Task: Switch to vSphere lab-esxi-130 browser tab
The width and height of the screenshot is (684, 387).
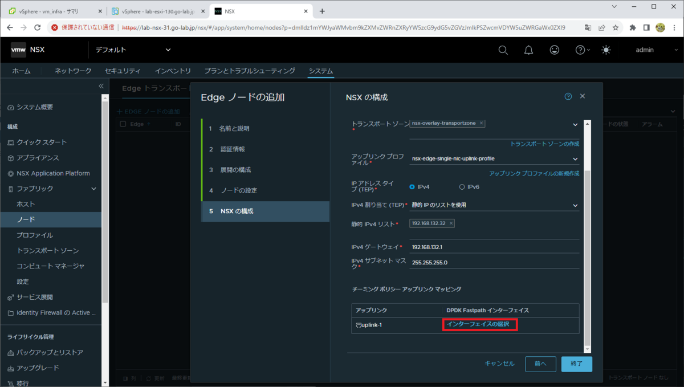Action: pos(158,11)
